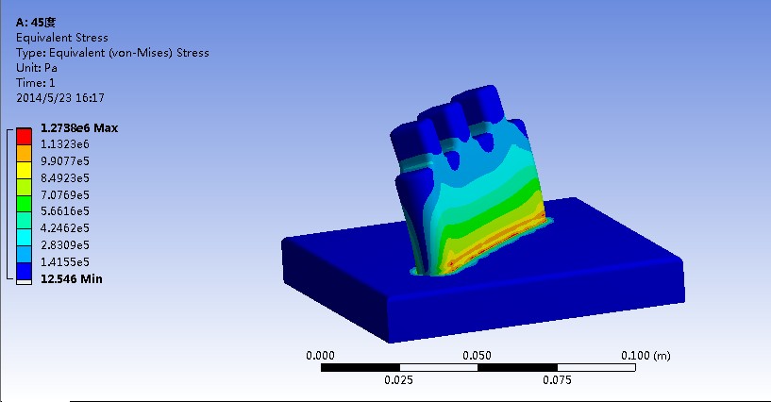Click the Equivalent Stress title text
Viewport: 771px width, 402px height.
click(62, 38)
